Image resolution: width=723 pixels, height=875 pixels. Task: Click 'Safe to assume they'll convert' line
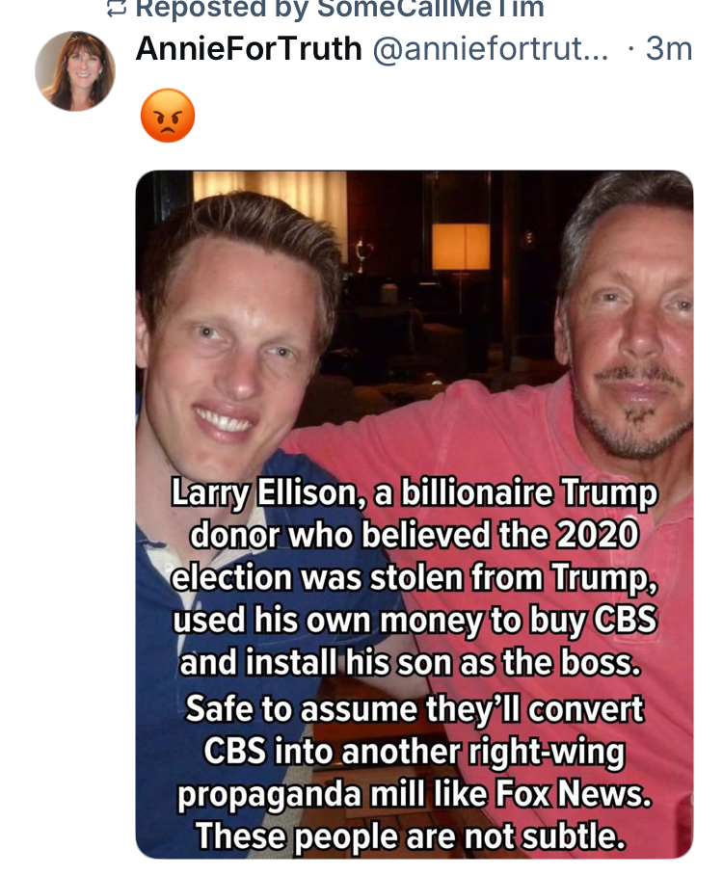tap(415, 709)
